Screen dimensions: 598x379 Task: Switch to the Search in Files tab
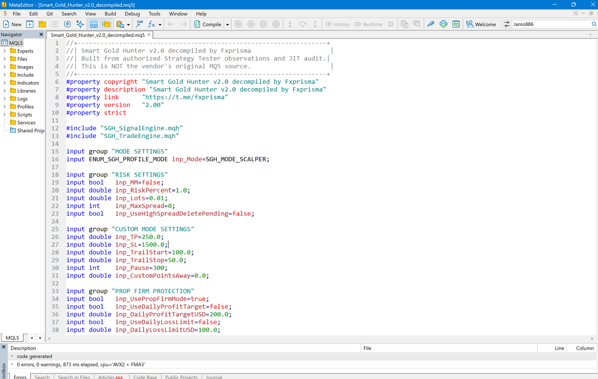74,377
